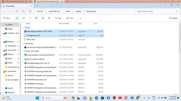Viewport: 181px width, 101px height.
Task: Open Videos in quick access
Action: coord(10,63)
